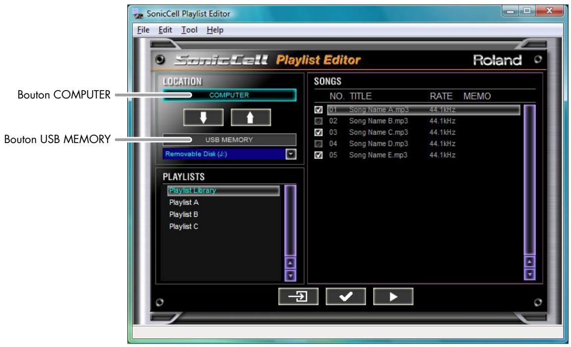The height and width of the screenshot is (347, 571).
Task: Uncheck the Song Name A.mp3 checkbox
Action: tap(318, 109)
